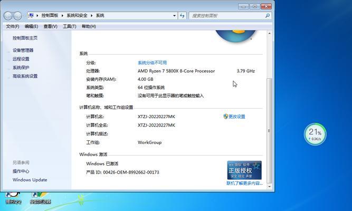Expand arrow before 控制面板 breadcrumb
Image resolution: width=352 pixels, height=211 pixels.
click(x=37, y=15)
